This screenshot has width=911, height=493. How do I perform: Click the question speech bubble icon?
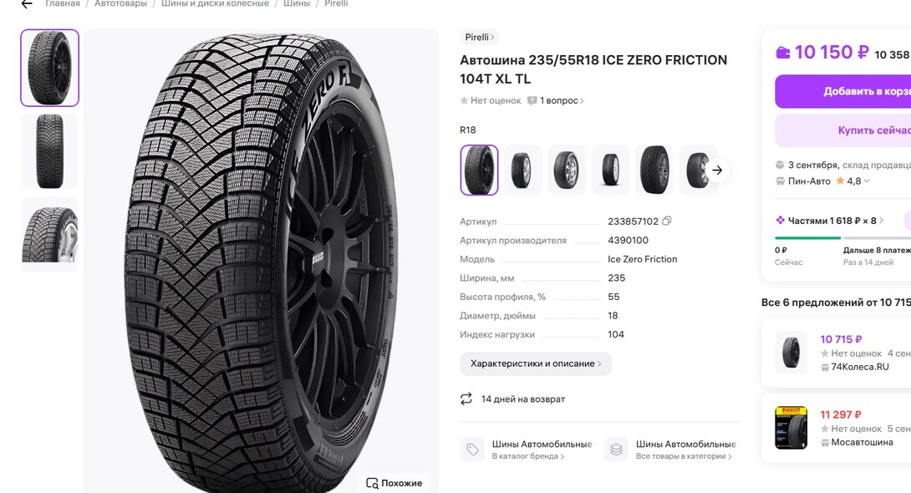coord(532,101)
